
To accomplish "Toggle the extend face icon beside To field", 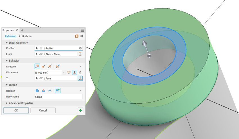I will pos(80,78).
